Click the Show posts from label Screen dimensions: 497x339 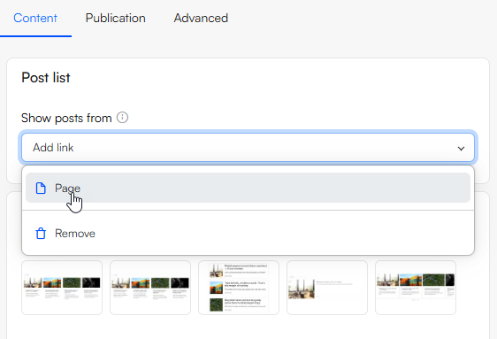coord(66,119)
